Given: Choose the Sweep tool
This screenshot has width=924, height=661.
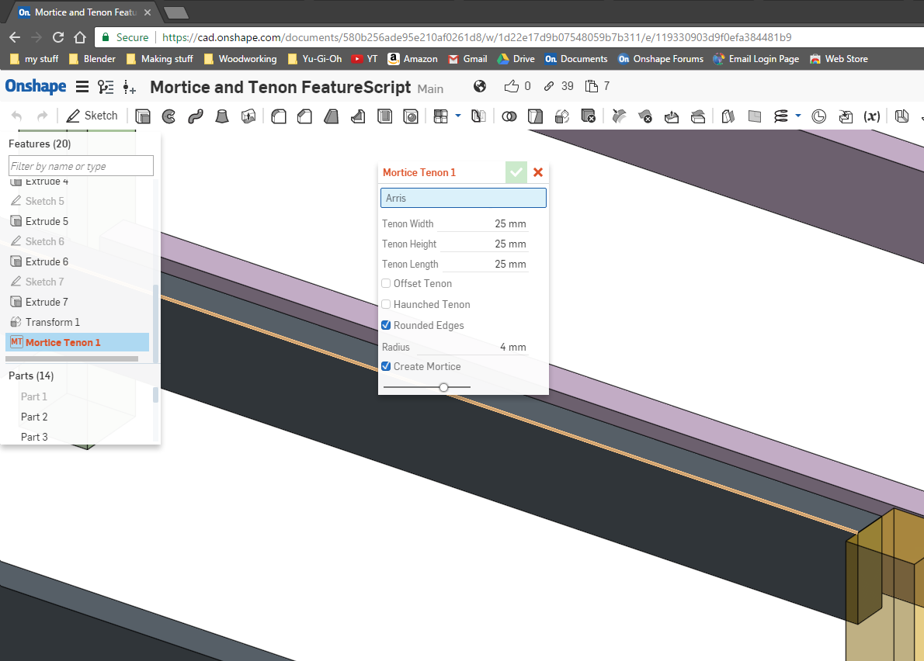Looking at the screenshot, I should click(x=195, y=116).
